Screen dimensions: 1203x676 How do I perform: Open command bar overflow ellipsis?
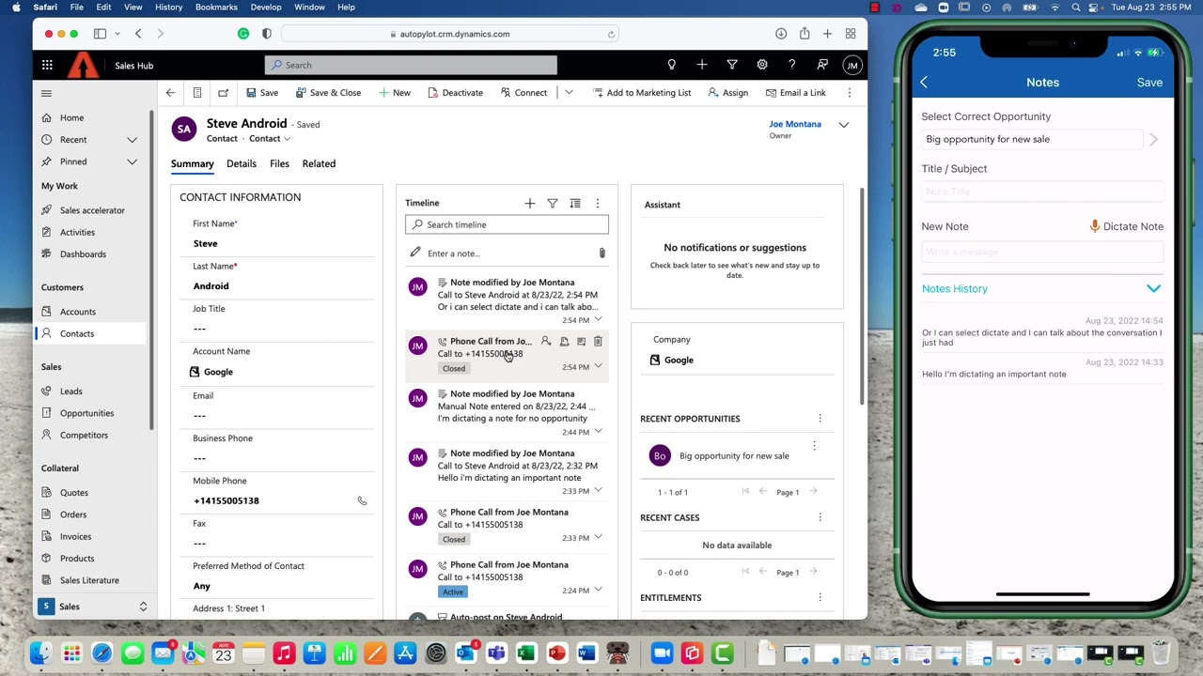point(850,93)
